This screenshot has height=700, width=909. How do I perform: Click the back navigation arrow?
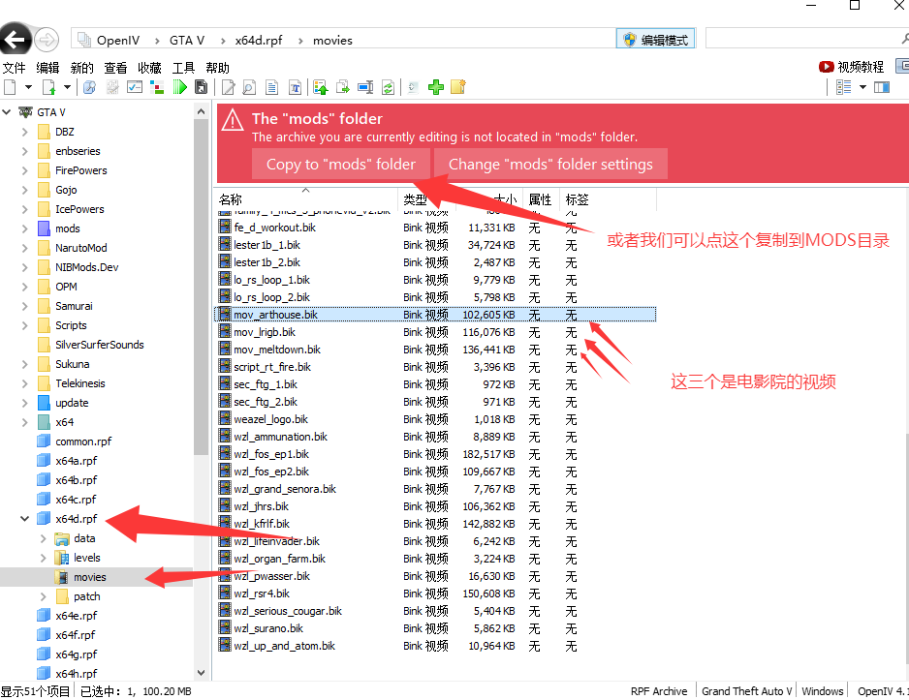pyautogui.click(x=16, y=40)
